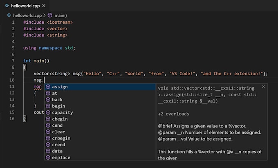Choose clear from the suggestion list
The image size is (278, 168).
coord(100,132)
